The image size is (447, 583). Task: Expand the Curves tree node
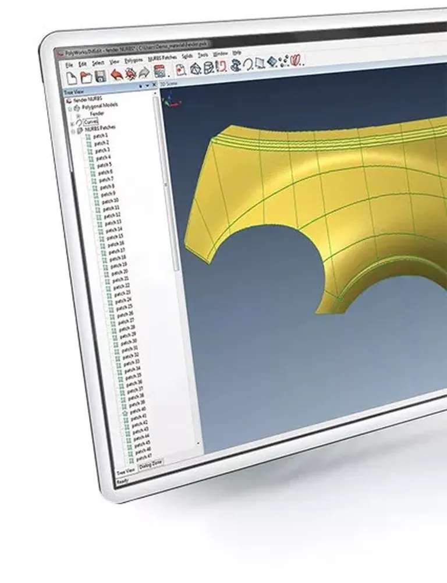[x=72, y=124]
